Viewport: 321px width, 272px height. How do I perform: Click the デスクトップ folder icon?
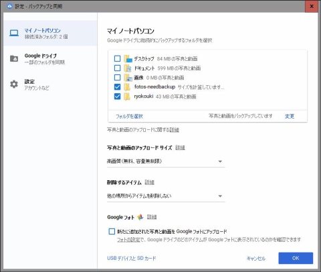click(x=128, y=59)
